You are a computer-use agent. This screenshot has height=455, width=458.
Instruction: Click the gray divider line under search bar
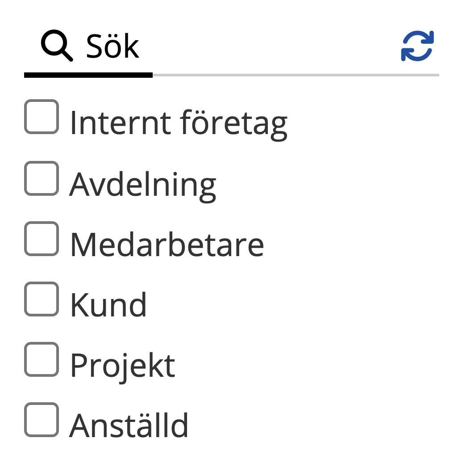[295, 75]
